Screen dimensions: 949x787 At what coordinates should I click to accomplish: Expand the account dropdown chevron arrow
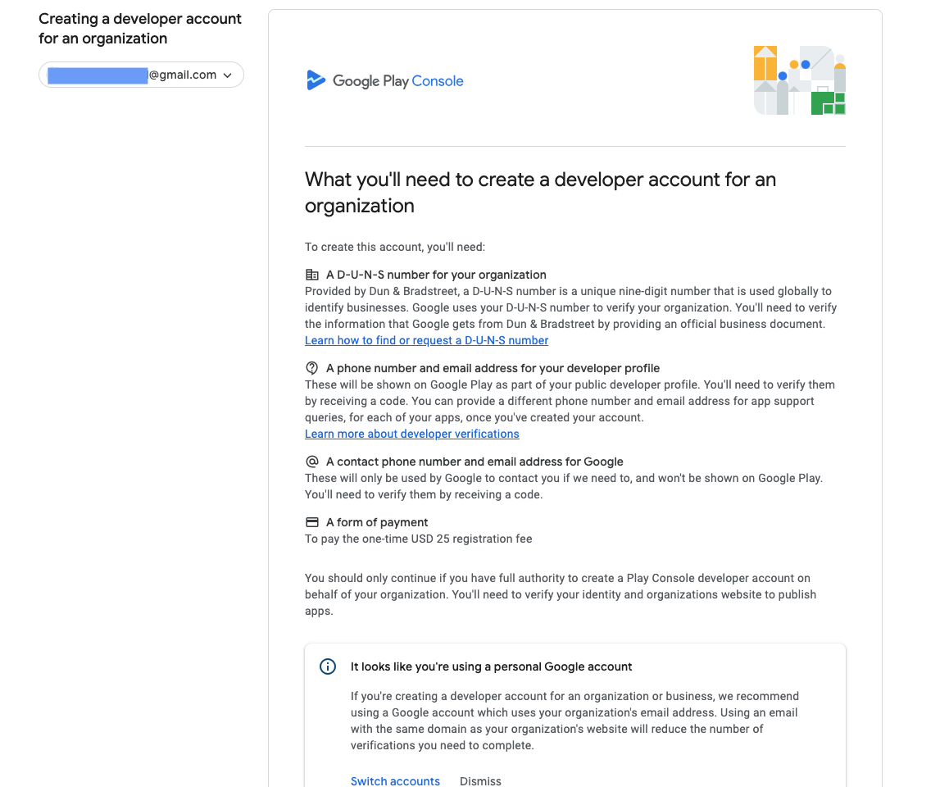click(228, 75)
